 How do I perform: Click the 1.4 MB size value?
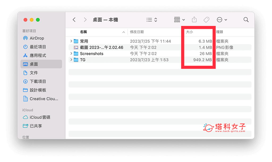(x=205, y=47)
